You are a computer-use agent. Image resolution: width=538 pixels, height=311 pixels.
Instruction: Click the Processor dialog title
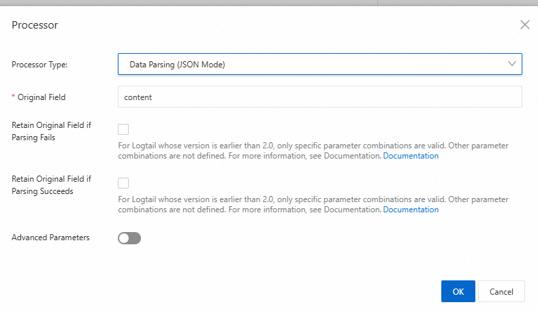(35, 25)
